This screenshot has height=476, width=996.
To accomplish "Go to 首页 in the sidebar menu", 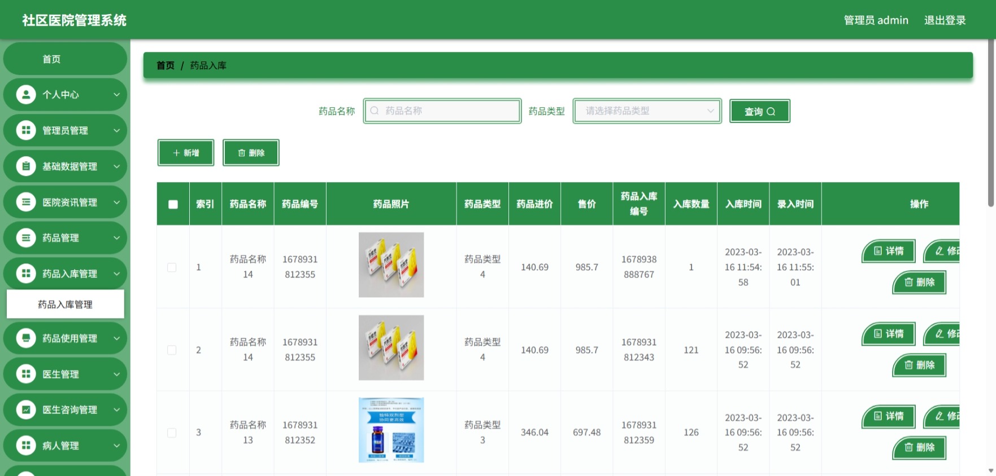I will coord(65,59).
